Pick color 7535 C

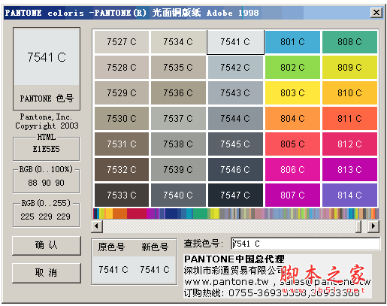[178, 68]
